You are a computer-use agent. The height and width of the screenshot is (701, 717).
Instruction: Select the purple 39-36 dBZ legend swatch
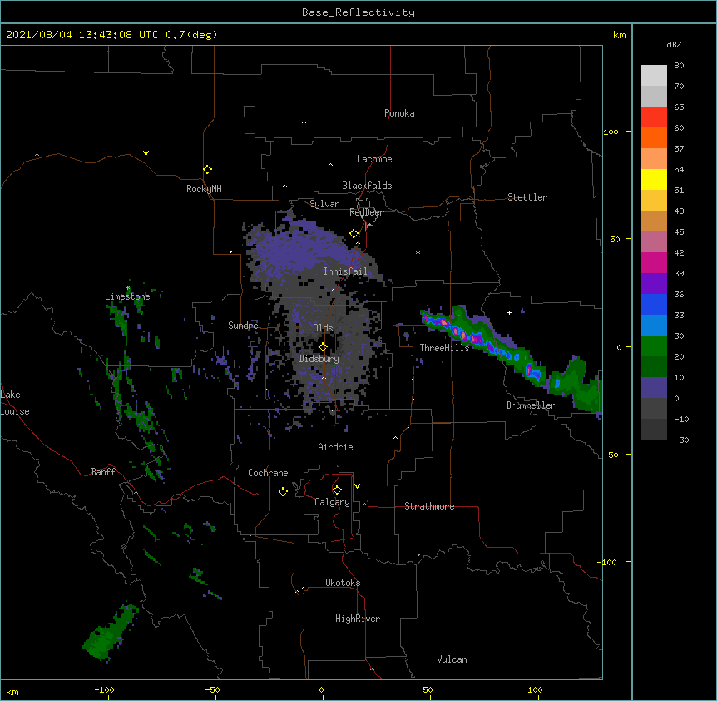click(654, 284)
